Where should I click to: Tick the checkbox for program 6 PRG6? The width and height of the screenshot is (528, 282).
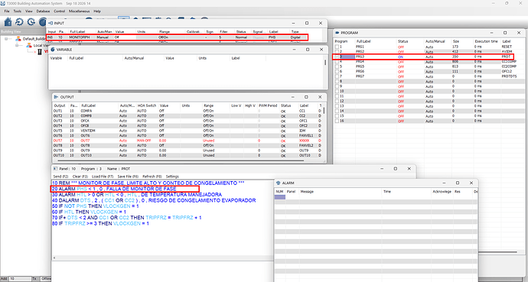point(337,71)
